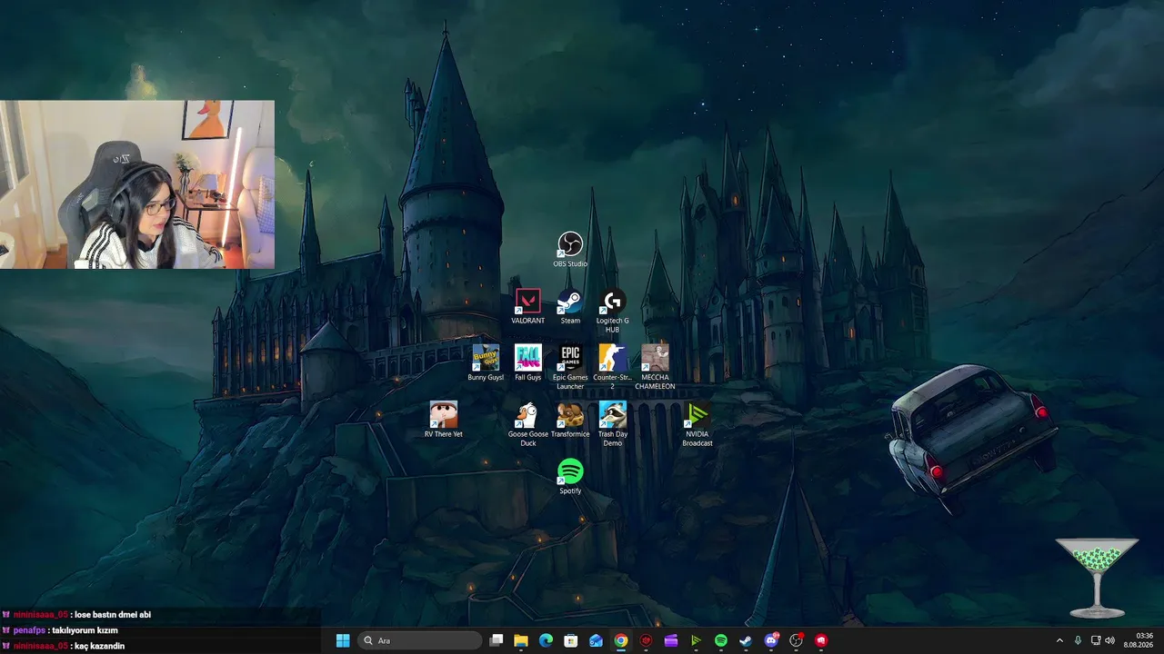The width and height of the screenshot is (1164, 654).
Task: Select the Bunny Guys! game shortcut
Action: [486, 362]
